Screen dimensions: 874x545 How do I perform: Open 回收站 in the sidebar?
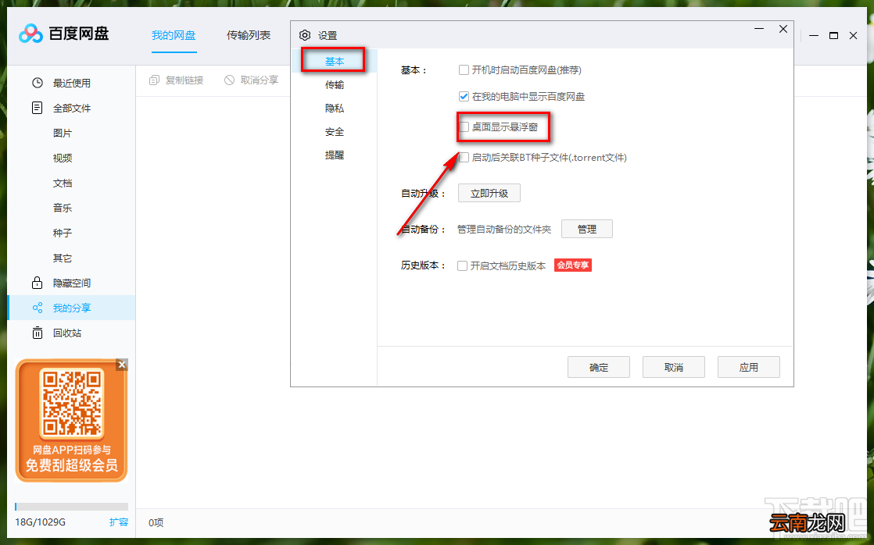71,333
